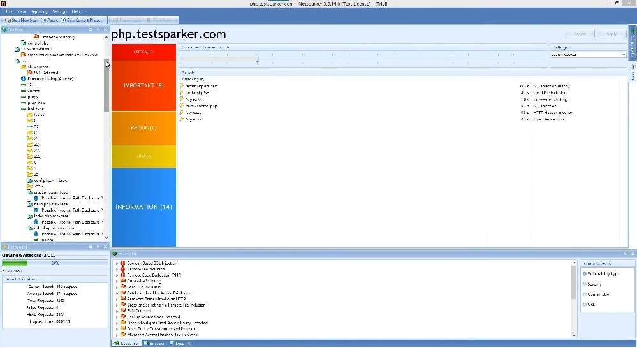Image resolution: width=637 pixels, height=348 pixels.
Task: Pause the running scan
Action: (x=50, y=20)
